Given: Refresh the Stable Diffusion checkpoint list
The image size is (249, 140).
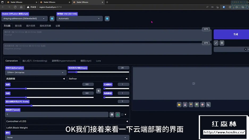Looking at the screenshot, I should (52, 19).
